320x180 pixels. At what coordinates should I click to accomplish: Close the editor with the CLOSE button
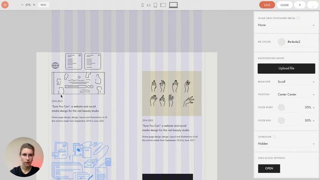(284, 5)
